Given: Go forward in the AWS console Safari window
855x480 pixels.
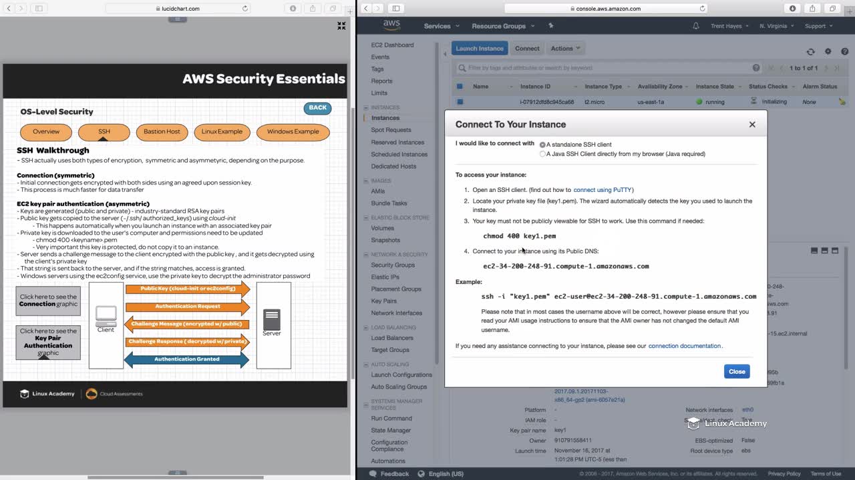Looking at the screenshot, I should pyautogui.click(x=379, y=9).
